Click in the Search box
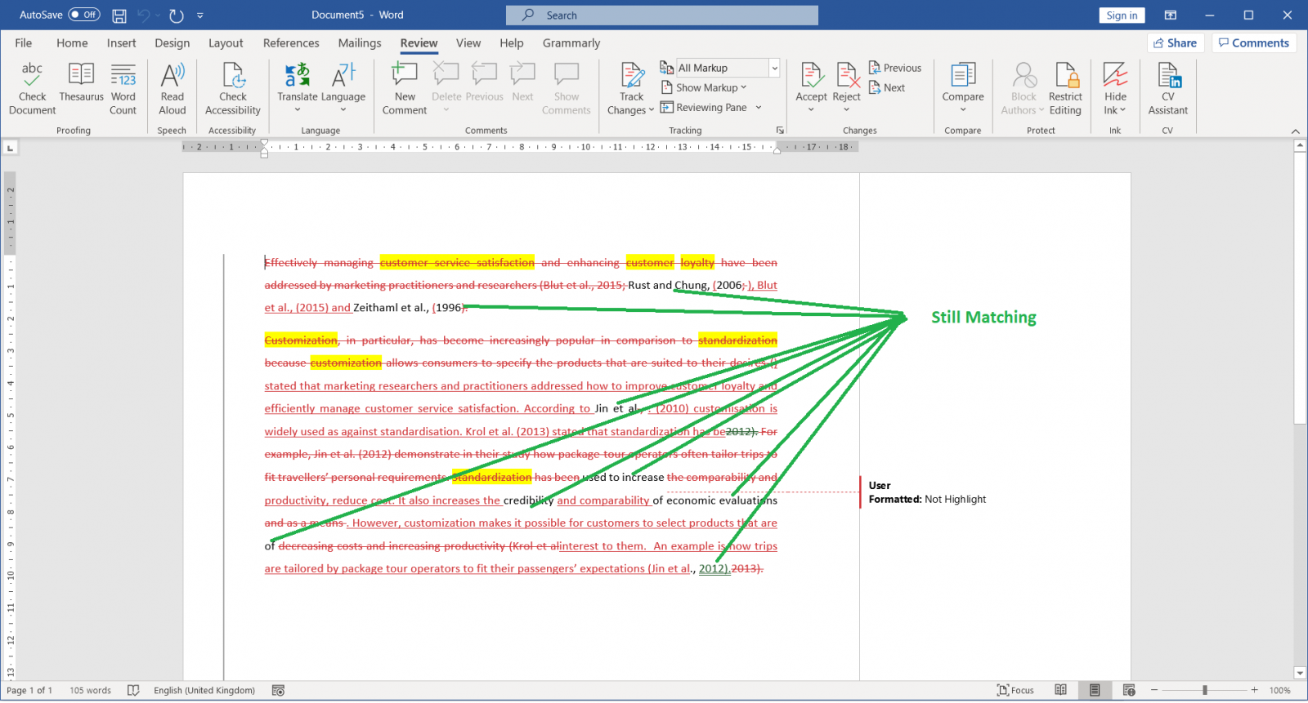The height and width of the screenshot is (703, 1308). [662, 15]
